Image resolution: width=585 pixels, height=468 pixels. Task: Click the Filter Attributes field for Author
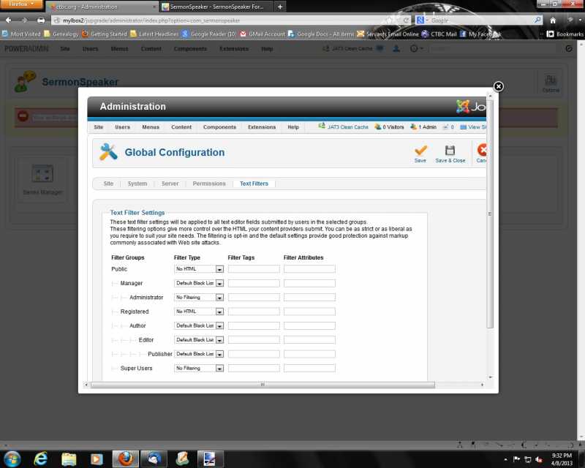click(309, 325)
